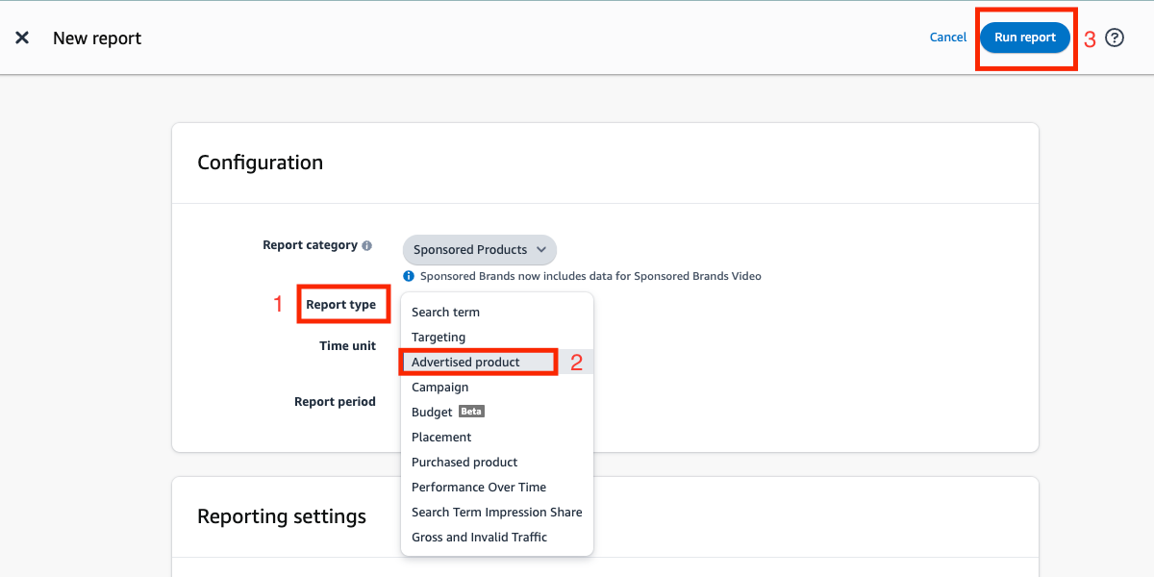The height and width of the screenshot is (577, 1154).
Task: Click the Reporting settings heading
Action: 282,516
